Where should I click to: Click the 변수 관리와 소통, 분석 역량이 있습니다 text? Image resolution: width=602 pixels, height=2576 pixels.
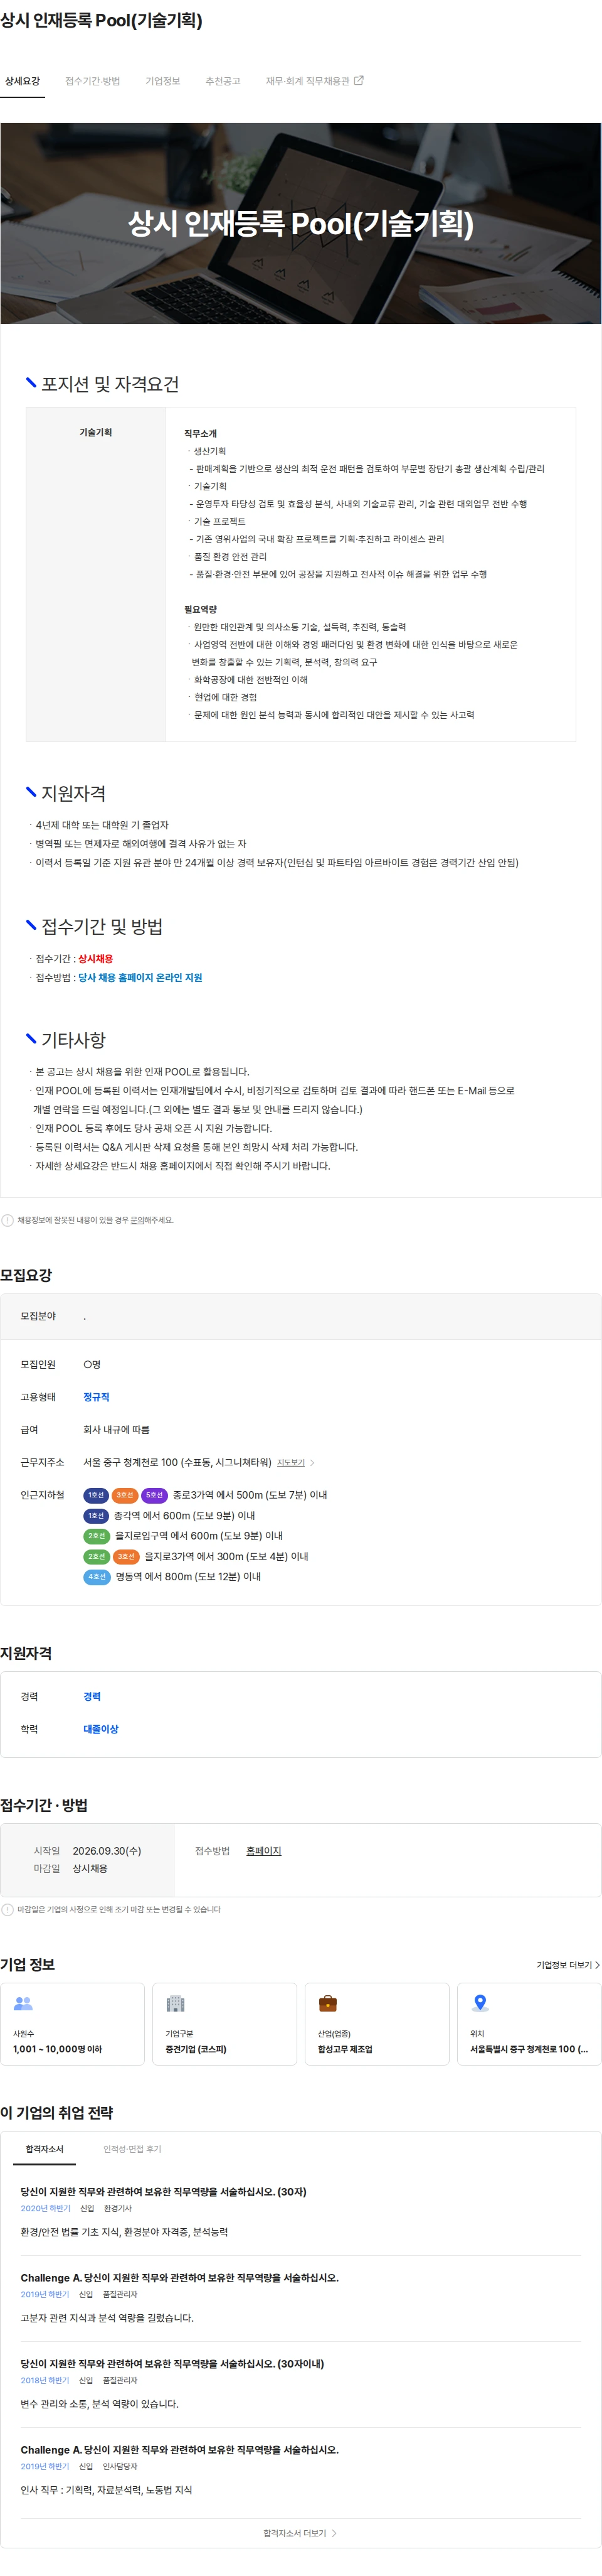point(100,2404)
